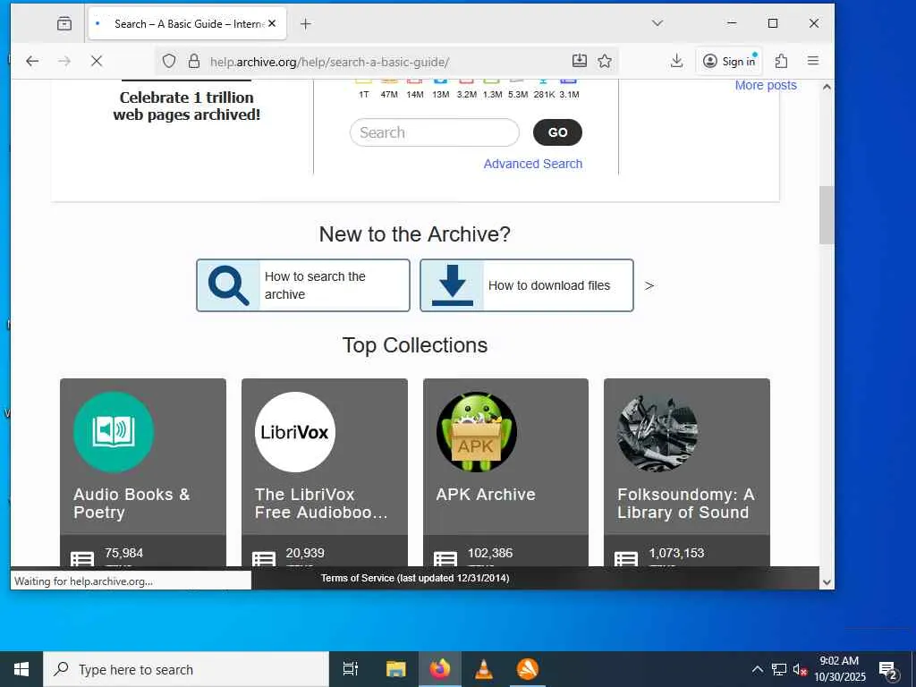Open VLC media player from taskbar

pyautogui.click(x=484, y=669)
